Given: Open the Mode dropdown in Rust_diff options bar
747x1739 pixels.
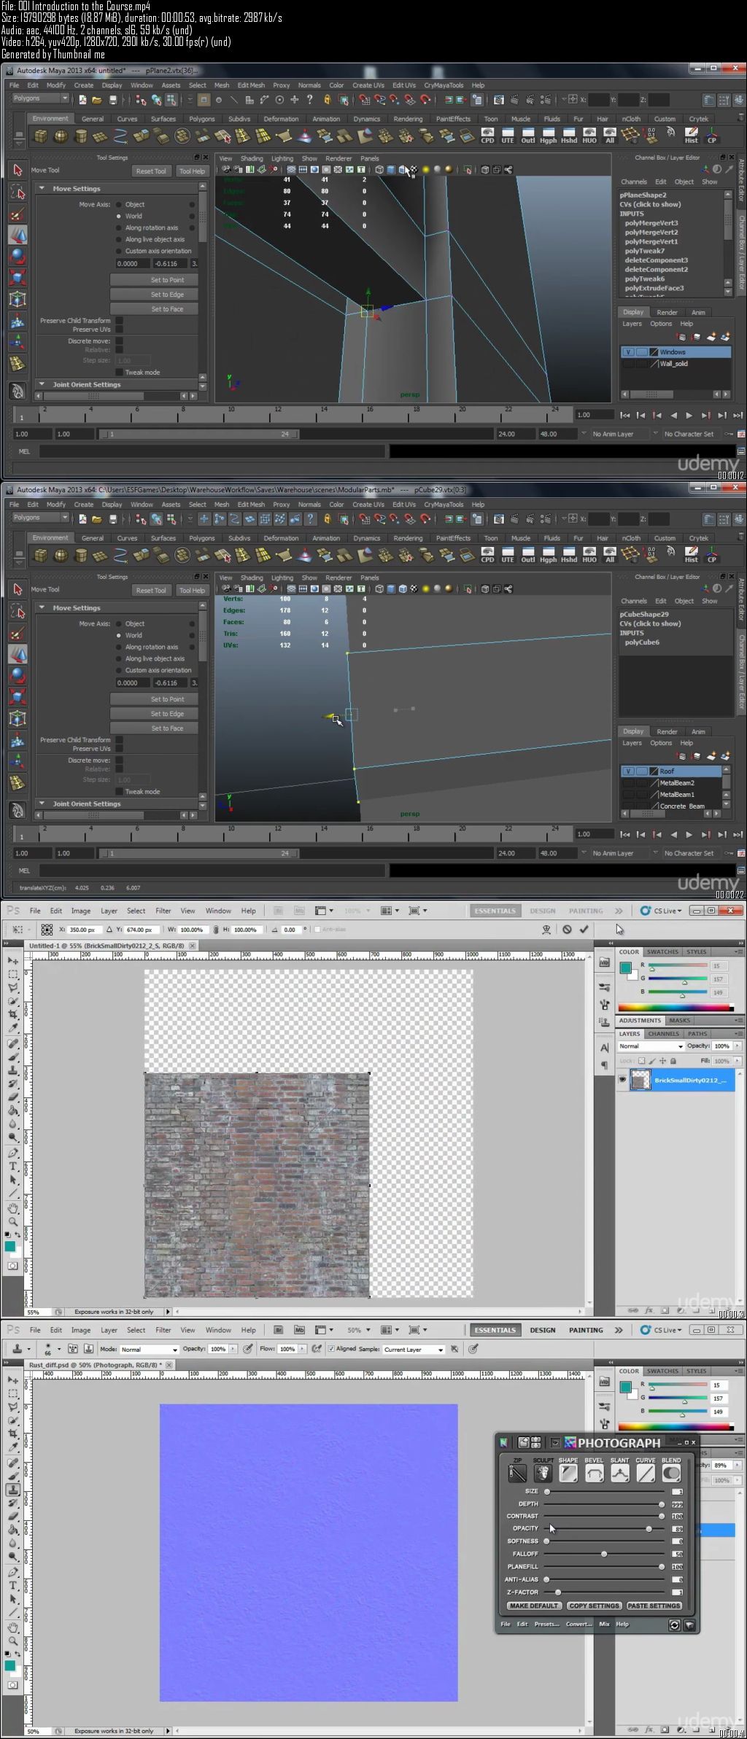Looking at the screenshot, I should [x=149, y=1350].
